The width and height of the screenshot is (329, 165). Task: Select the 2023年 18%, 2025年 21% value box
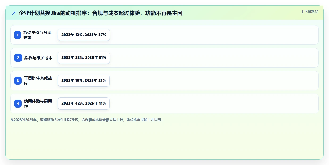84,81
